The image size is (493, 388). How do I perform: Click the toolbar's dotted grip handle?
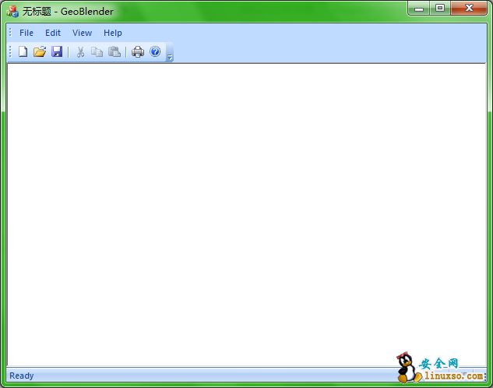[10, 52]
